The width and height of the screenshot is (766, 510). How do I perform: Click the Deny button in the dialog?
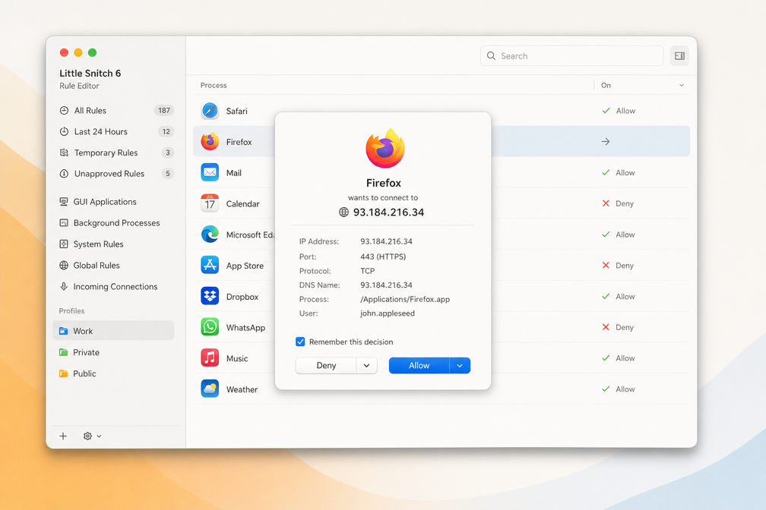pyautogui.click(x=326, y=366)
